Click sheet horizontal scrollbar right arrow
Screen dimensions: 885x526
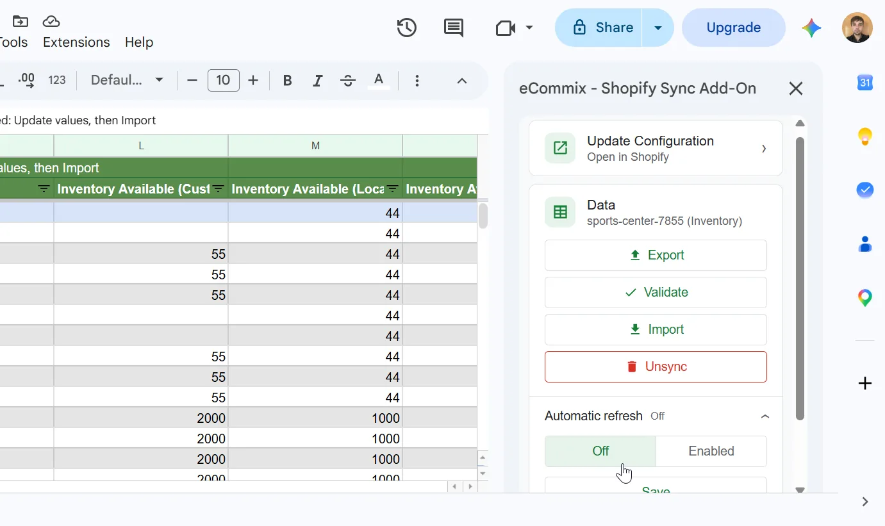(x=470, y=486)
